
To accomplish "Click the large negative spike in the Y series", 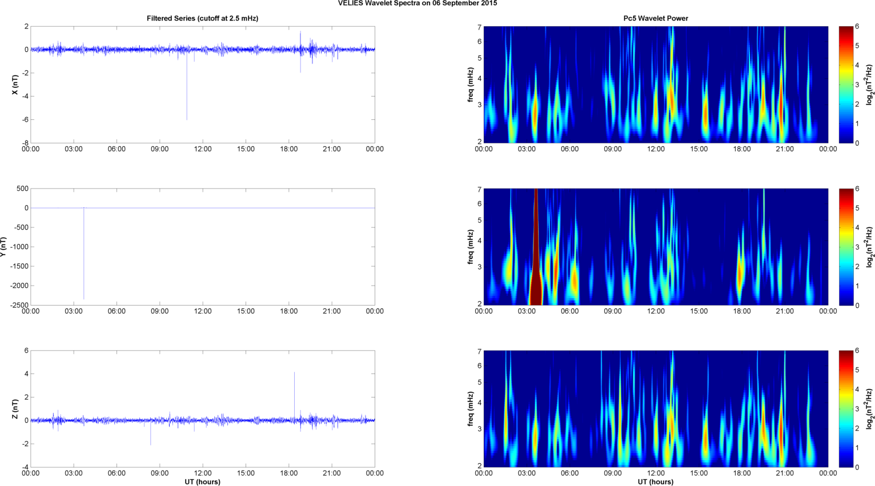I will tap(84, 254).
